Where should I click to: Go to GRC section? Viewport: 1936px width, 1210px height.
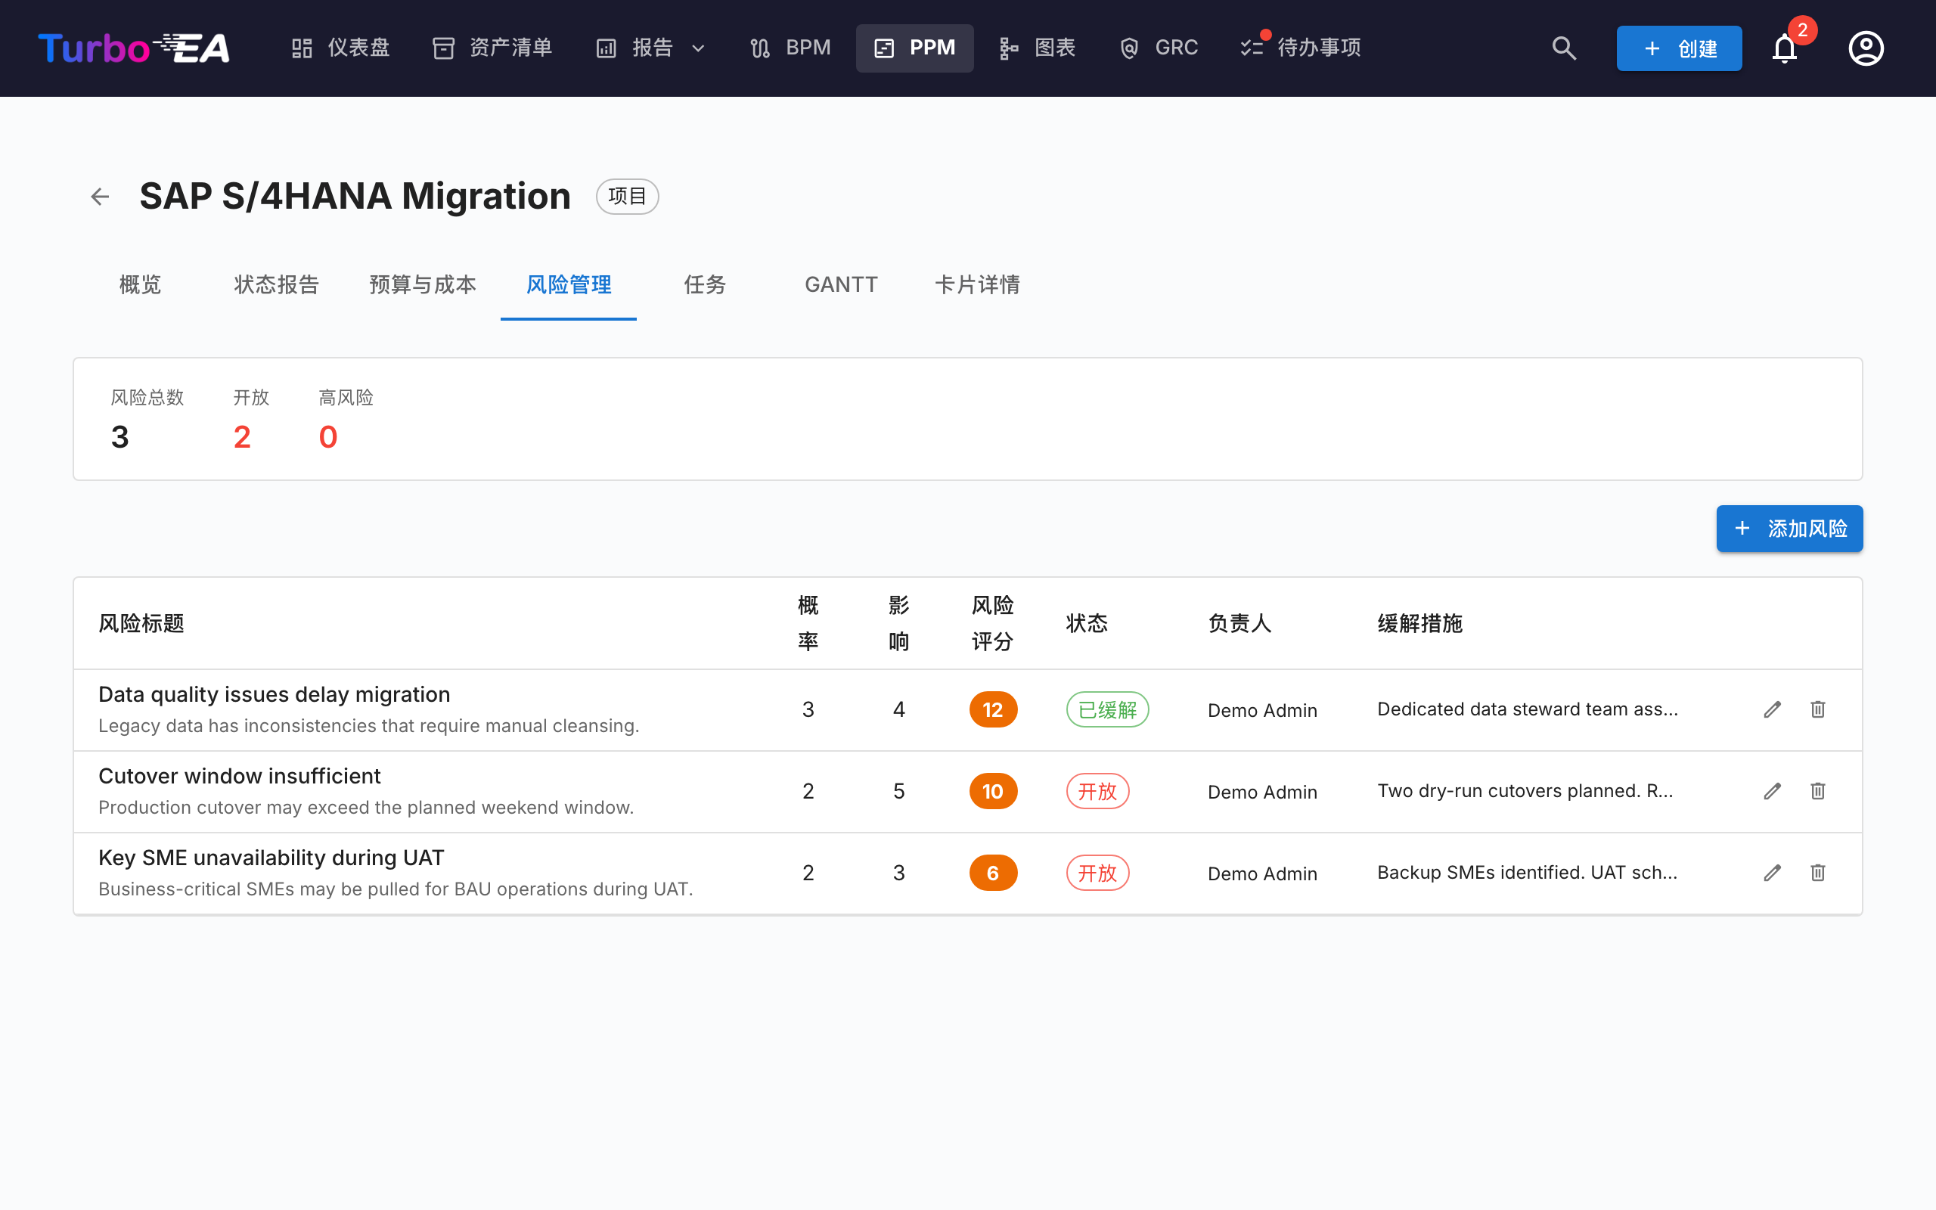[1159, 48]
